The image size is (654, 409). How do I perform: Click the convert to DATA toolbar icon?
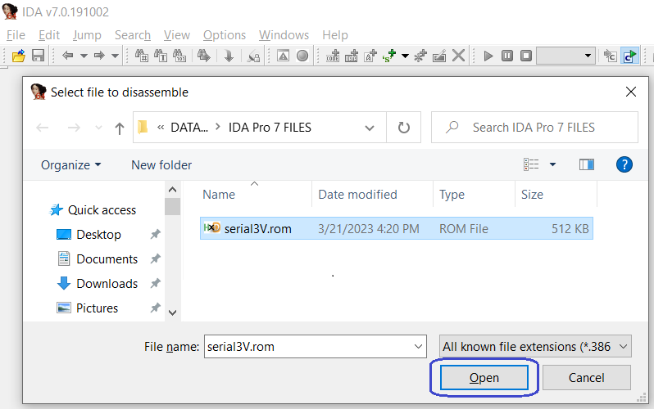[x=352, y=56]
